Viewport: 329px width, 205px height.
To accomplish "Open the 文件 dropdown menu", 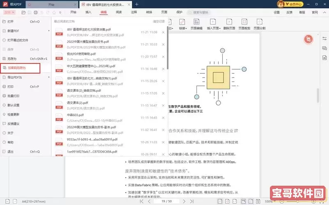I will click(x=9, y=12).
